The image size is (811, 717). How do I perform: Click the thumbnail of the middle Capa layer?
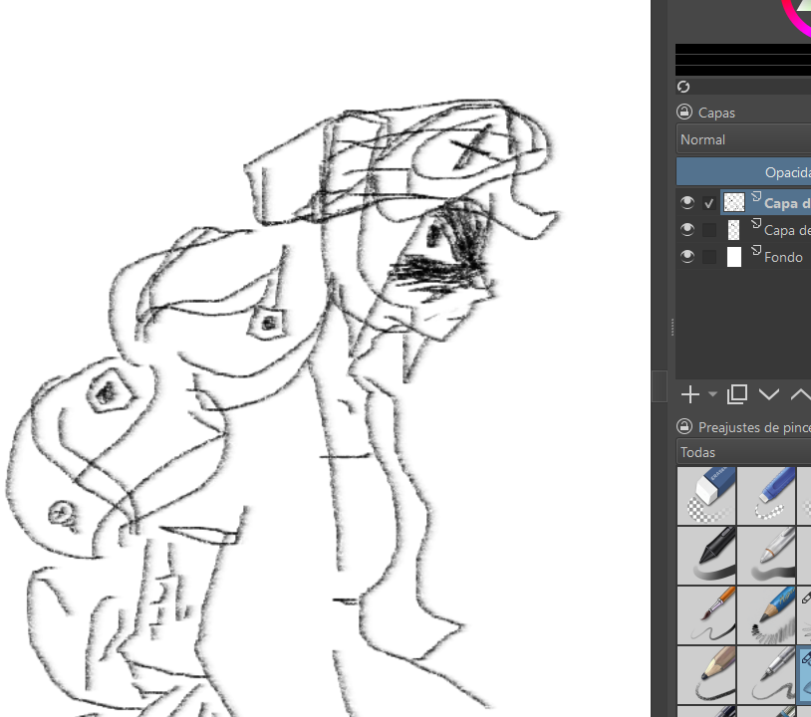click(x=734, y=230)
